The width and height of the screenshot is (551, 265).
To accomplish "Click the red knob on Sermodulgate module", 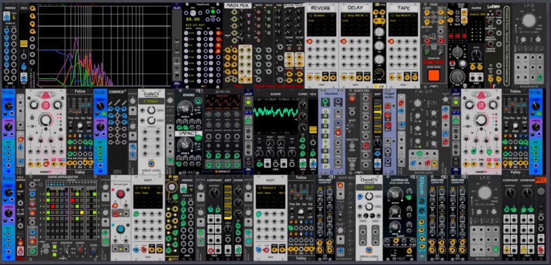I will pos(121,195).
